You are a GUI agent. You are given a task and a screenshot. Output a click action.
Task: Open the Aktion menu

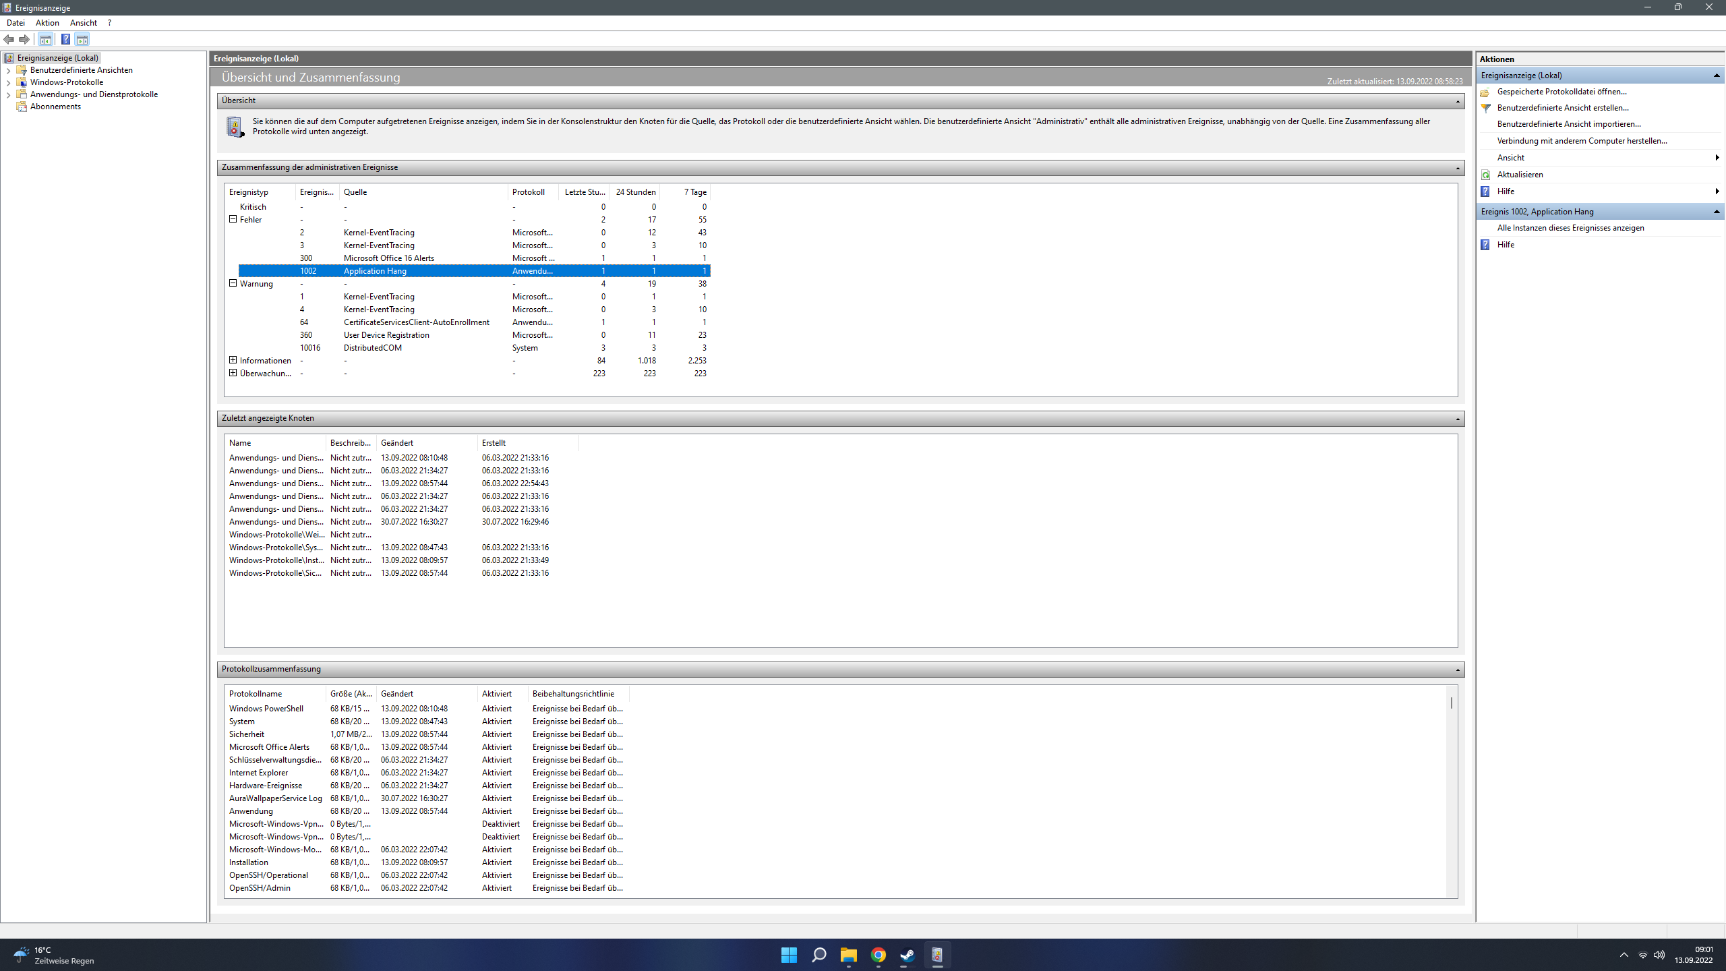47,22
